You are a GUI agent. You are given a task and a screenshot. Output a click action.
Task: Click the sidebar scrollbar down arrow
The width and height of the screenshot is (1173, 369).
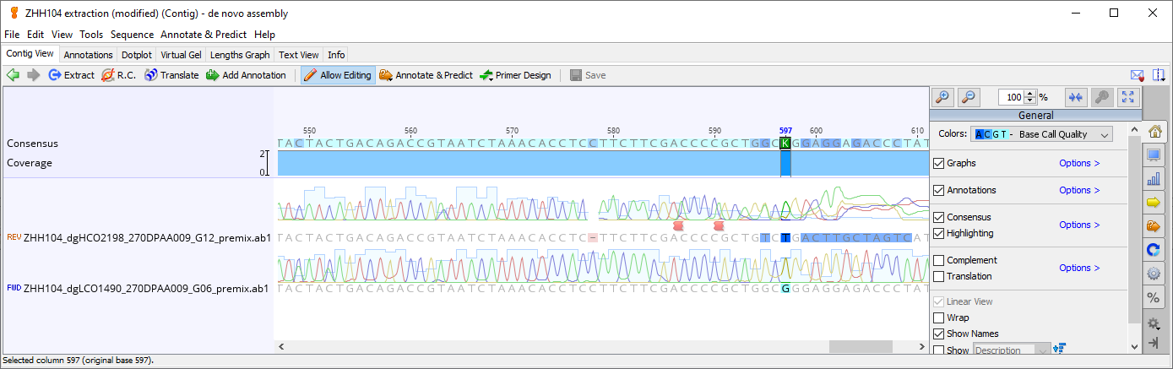click(1134, 346)
